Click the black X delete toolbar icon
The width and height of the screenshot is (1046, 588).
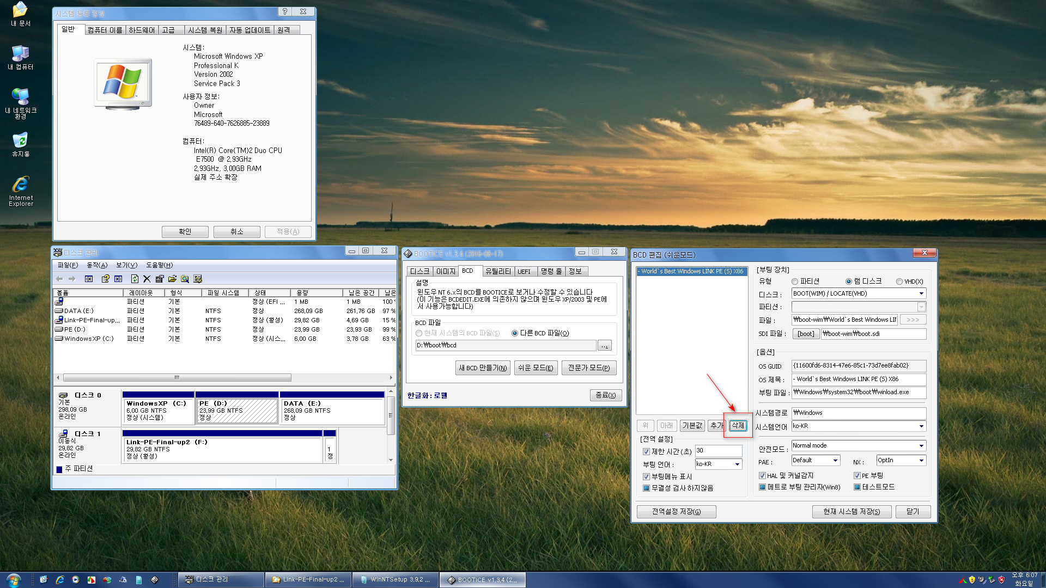click(147, 279)
